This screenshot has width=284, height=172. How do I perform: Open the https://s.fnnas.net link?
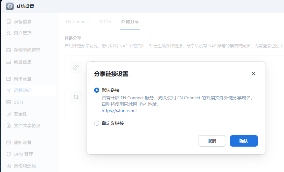coord(119,110)
